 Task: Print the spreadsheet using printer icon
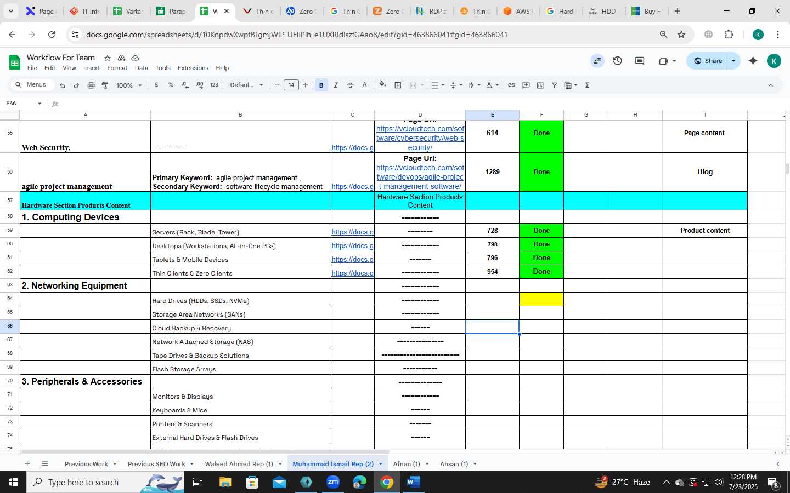[91, 85]
